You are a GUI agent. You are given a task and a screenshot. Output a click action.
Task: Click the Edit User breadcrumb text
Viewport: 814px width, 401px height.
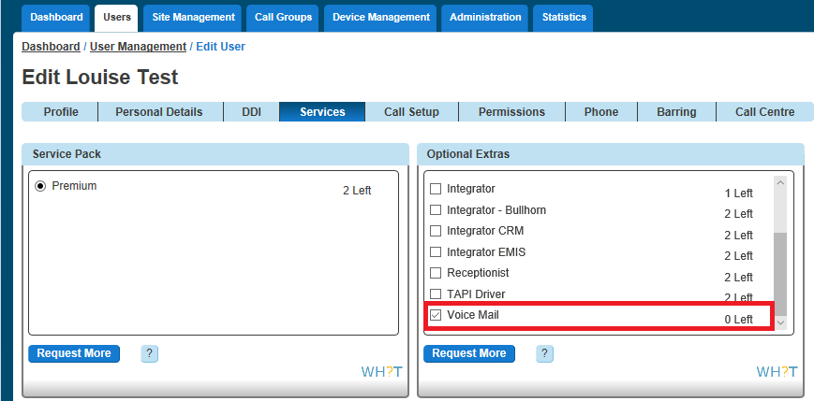pos(221,47)
